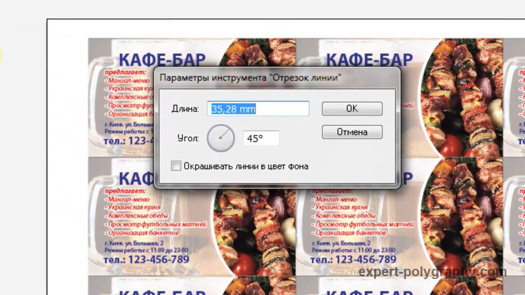Click the Угол angle dial control
The width and height of the screenshot is (525, 295).
pyautogui.click(x=221, y=138)
